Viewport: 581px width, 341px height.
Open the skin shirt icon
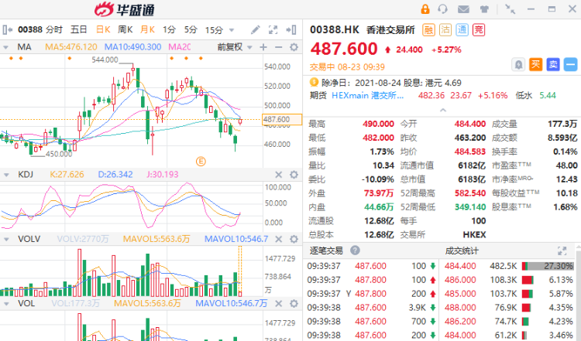(484, 9)
